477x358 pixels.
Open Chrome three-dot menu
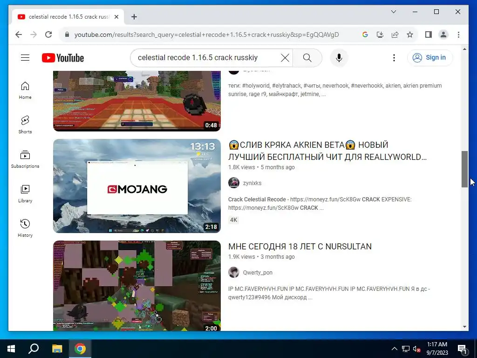pyautogui.click(x=458, y=34)
